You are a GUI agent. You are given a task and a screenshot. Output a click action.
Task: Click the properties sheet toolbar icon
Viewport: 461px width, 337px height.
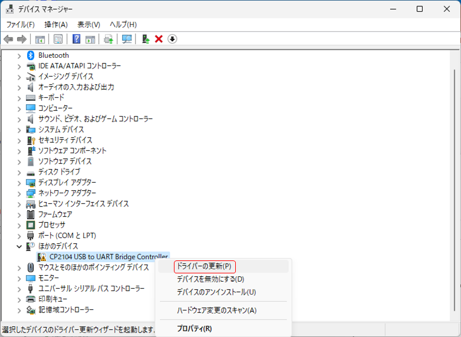point(58,39)
